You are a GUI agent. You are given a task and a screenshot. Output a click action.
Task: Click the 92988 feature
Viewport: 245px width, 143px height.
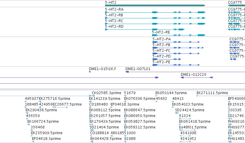tap(125, 142)
